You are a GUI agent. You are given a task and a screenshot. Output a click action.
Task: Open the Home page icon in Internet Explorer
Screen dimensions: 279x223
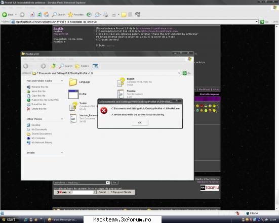pyautogui.click(x=46, y=15)
